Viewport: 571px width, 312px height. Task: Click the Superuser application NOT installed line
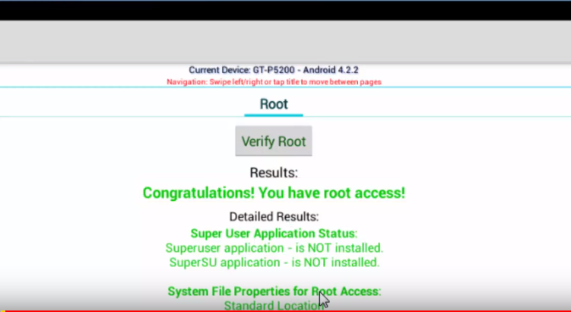click(x=274, y=248)
